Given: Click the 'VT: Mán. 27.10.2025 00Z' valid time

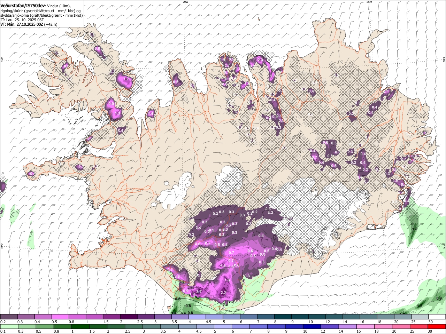Looking at the screenshot, I should tap(22, 24).
